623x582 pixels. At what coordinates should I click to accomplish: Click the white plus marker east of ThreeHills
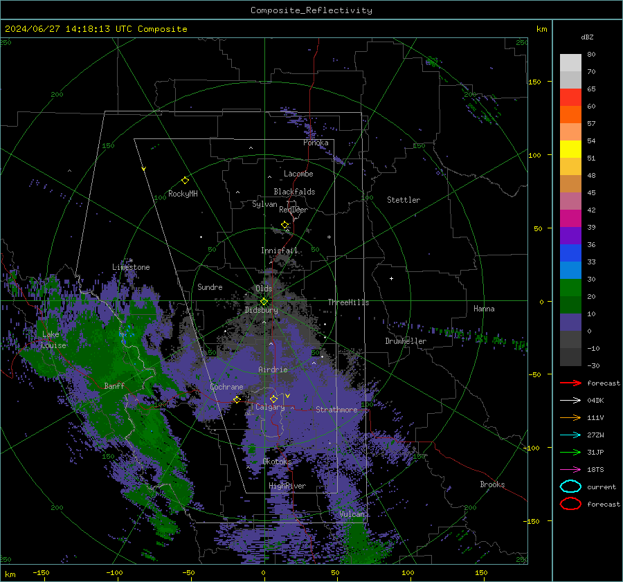click(391, 278)
